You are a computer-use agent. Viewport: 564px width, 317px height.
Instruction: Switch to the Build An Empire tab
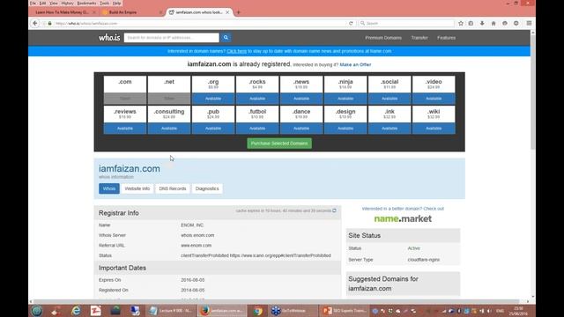coord(131,12)
